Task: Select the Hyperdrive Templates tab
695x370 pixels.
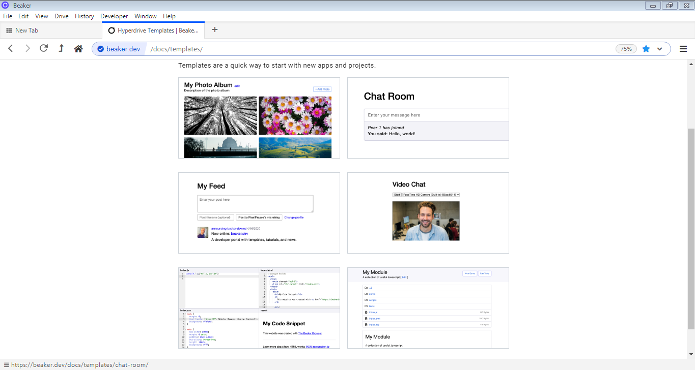Action: pos(153,30)
